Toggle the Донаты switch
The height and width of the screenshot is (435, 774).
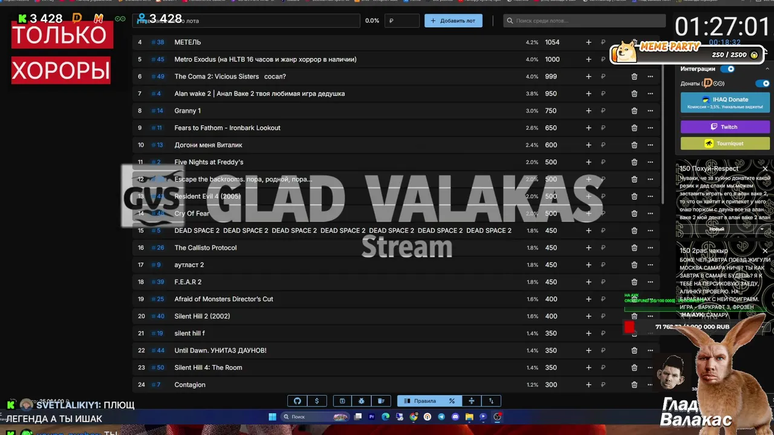[x=763, y=83]
